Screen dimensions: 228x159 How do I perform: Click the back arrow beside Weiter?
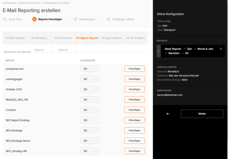point(168,114)
